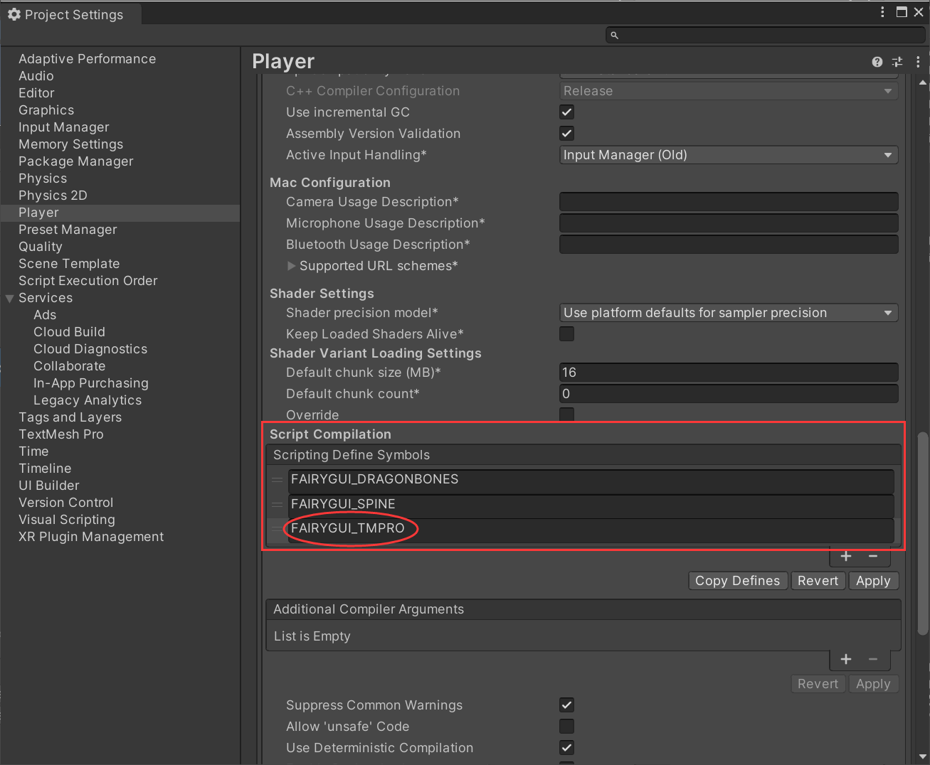Open Input Manager settings
This screenshot has height=765, width=930.
click(x=64, y=127)
